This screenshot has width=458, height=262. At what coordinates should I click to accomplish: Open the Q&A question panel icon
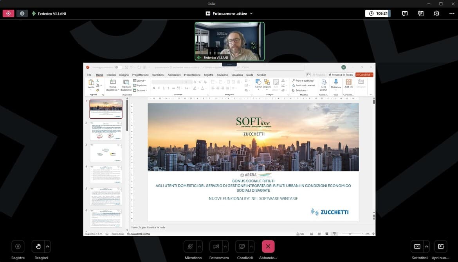pos(405,14)
